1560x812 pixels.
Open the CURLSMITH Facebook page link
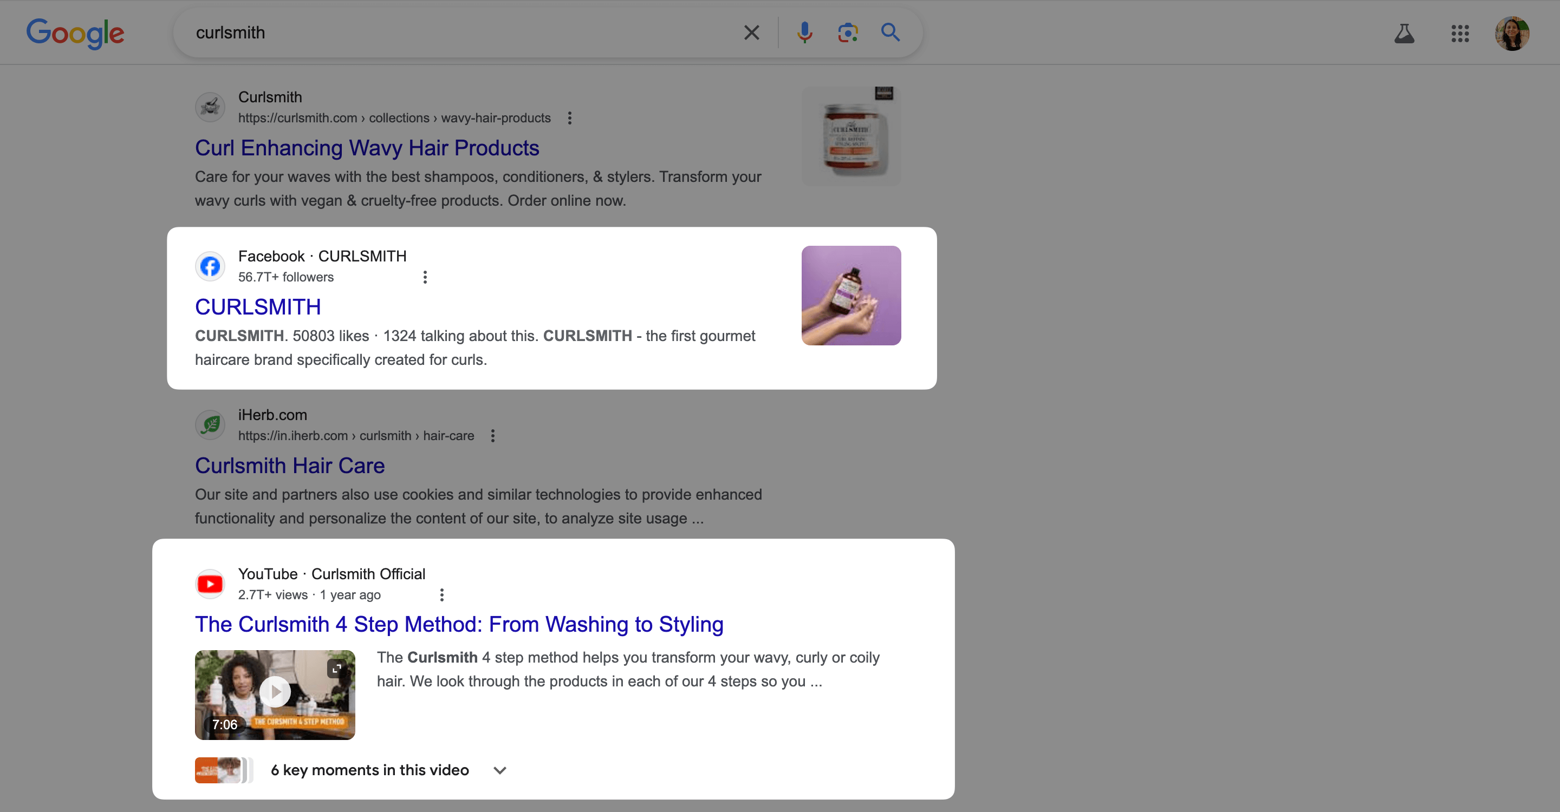pos(257,307)
